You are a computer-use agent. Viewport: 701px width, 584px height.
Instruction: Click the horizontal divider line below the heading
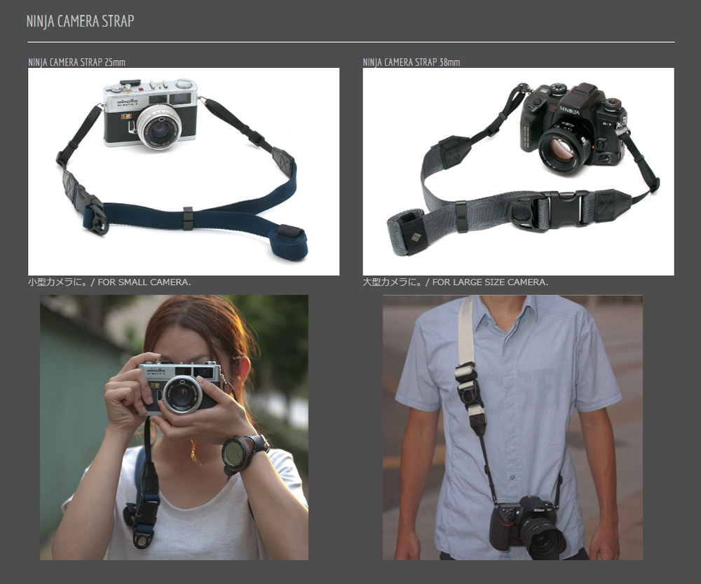click(x=350, y=42)
